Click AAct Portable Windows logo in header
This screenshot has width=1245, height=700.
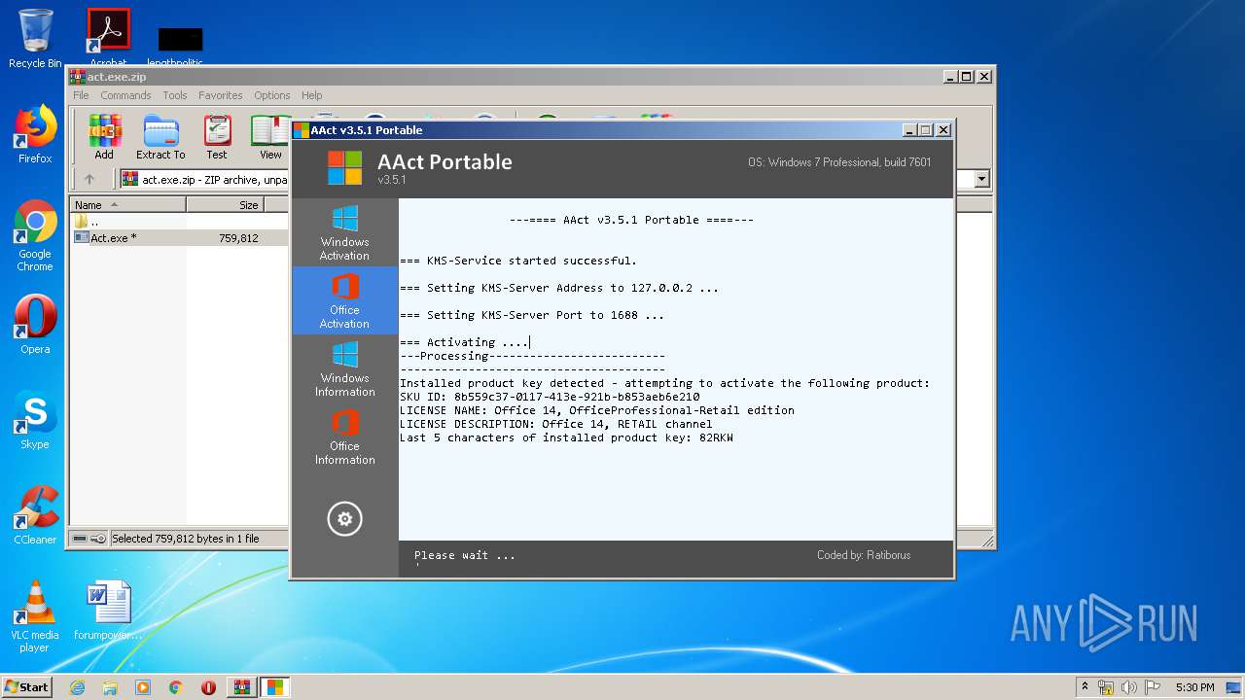tap(344, 168)
